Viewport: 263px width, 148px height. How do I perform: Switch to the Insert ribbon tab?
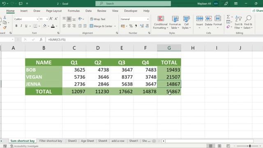click(x=24, y=11)
